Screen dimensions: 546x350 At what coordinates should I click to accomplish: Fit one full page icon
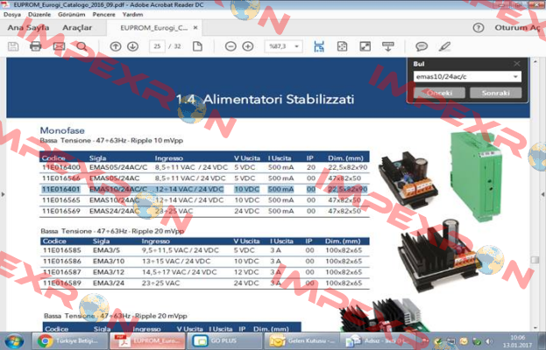pos(343,46)
